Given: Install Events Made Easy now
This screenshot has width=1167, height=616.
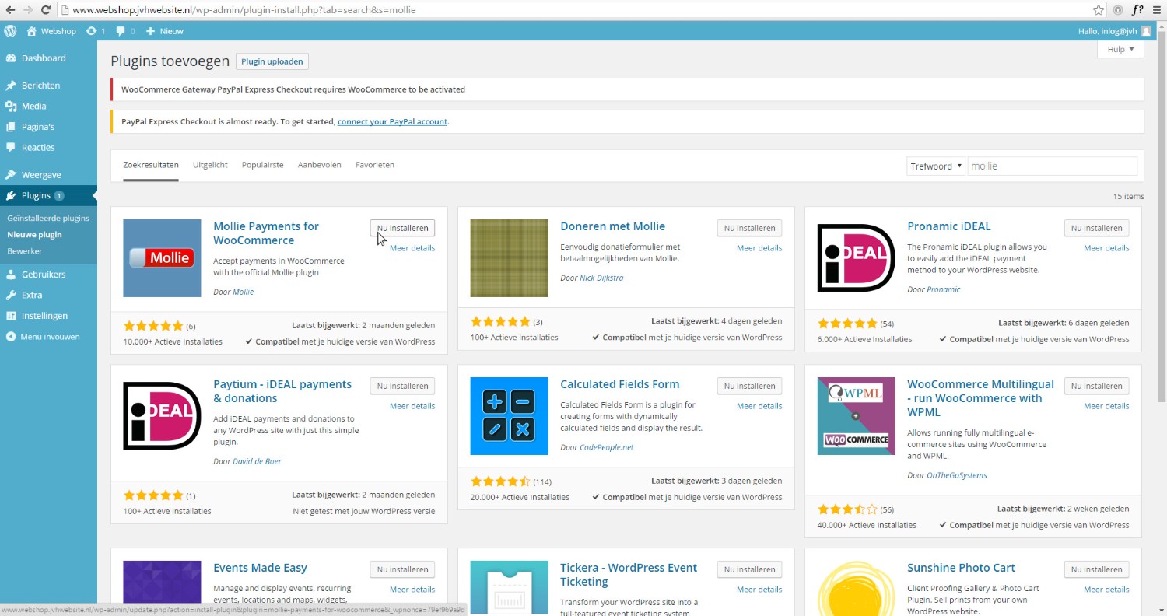Looking at the screenshot, I should pyautogui.click(x=402, y=569).
